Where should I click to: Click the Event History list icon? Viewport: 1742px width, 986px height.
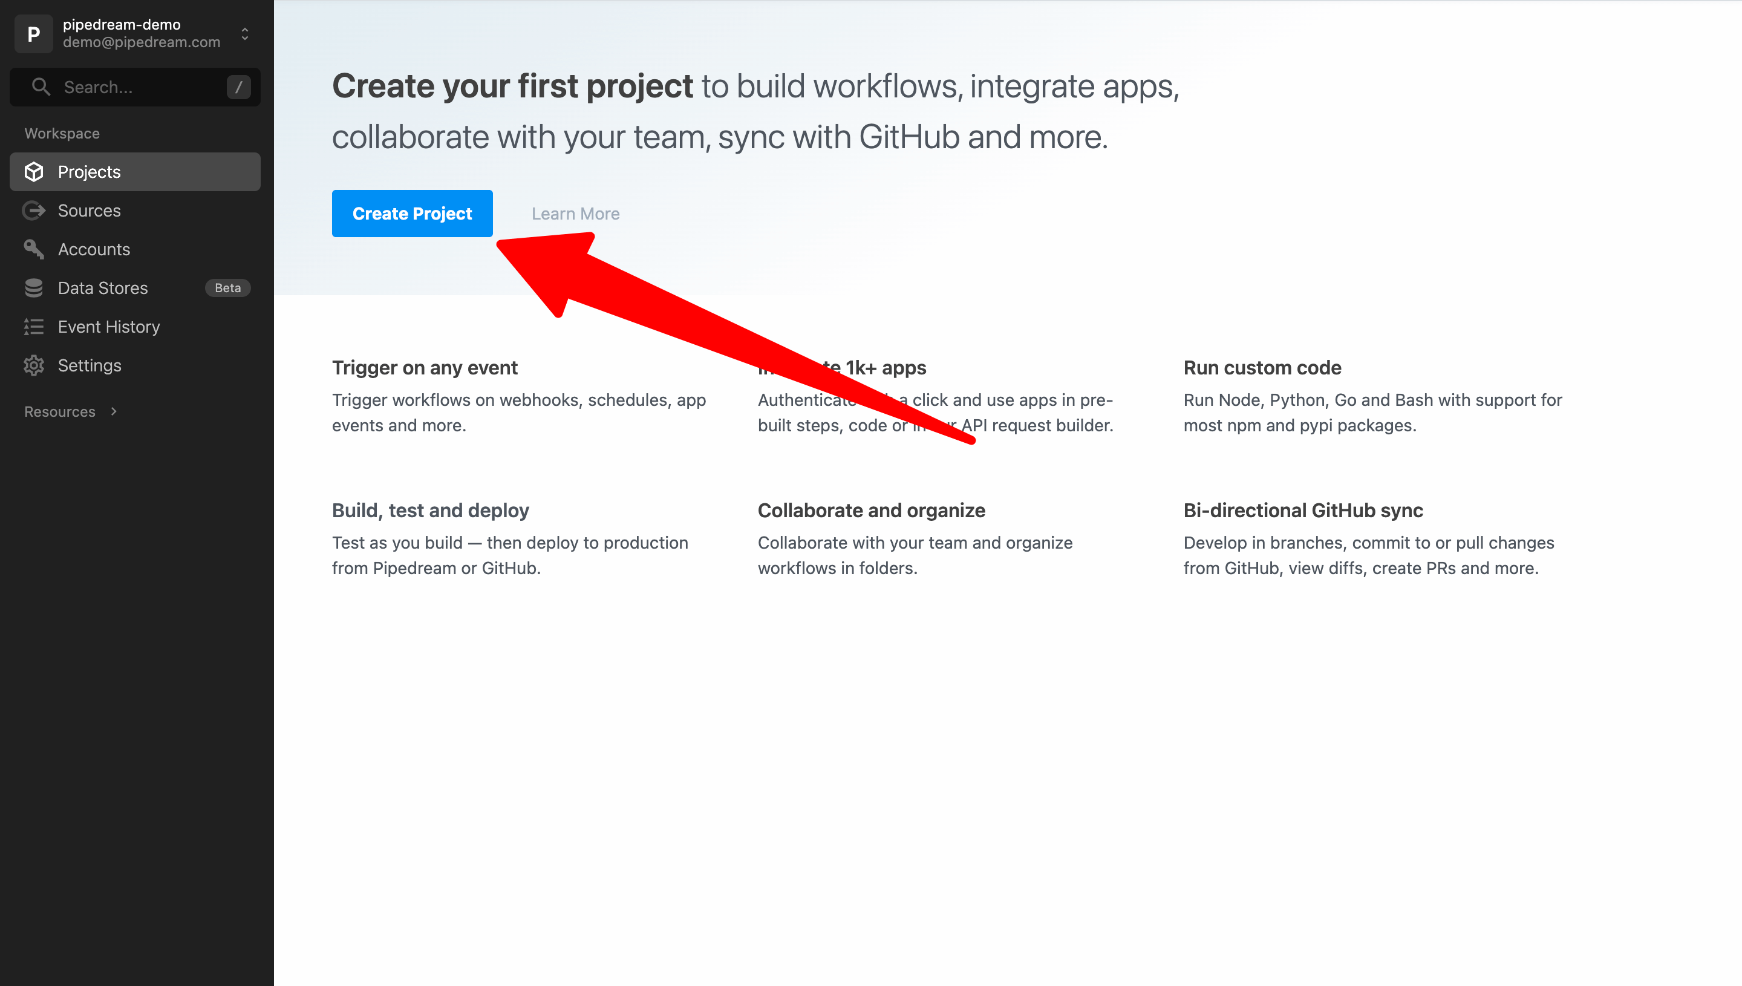[x=34, y=327]
